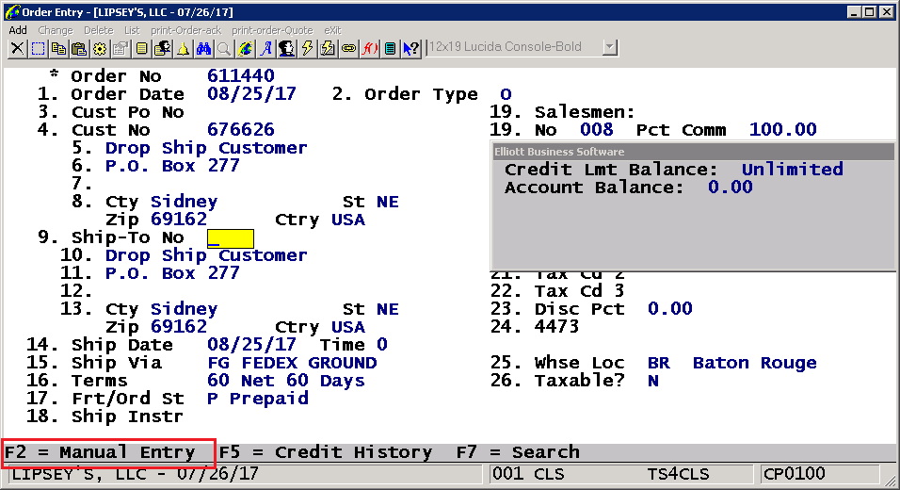This screenshot has width=900, height=490.
Task: Click the yellow Ship-To No field
Action: [230, 238]
